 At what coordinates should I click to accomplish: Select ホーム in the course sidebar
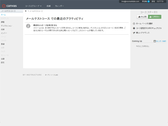[x=3, y=15]
